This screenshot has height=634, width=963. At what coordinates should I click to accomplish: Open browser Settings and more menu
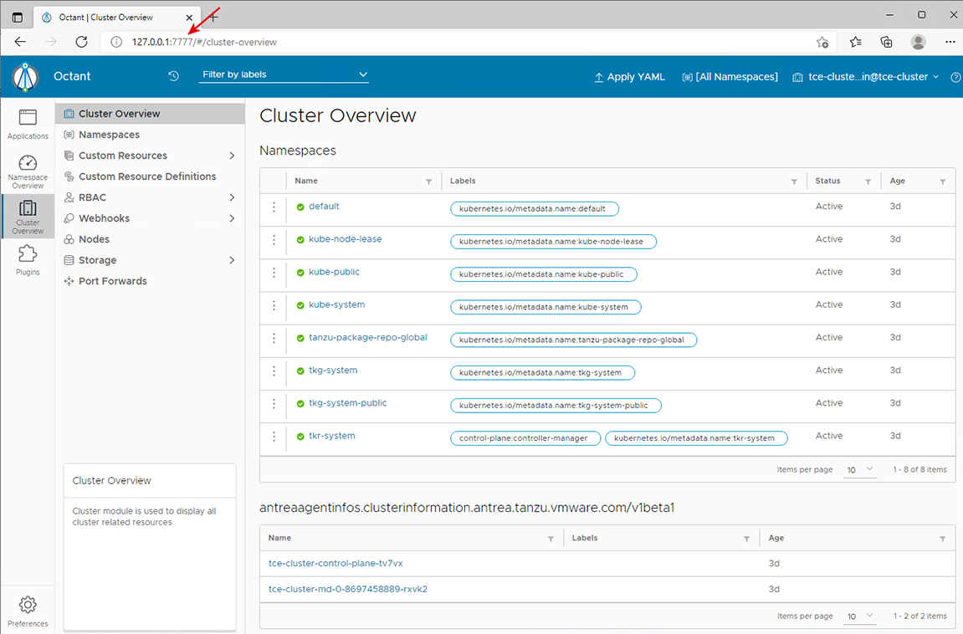950,42
